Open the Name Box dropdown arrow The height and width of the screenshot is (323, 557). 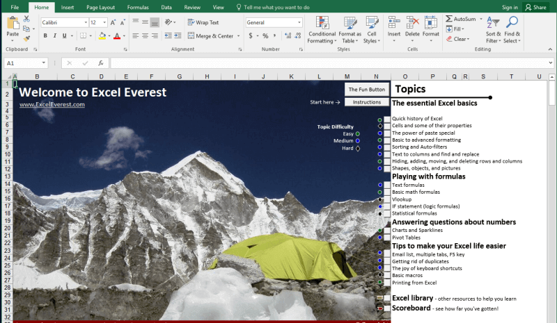pos(43,63)
